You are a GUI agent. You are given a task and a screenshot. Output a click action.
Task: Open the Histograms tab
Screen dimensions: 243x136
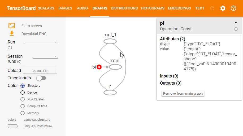[153, 8]
